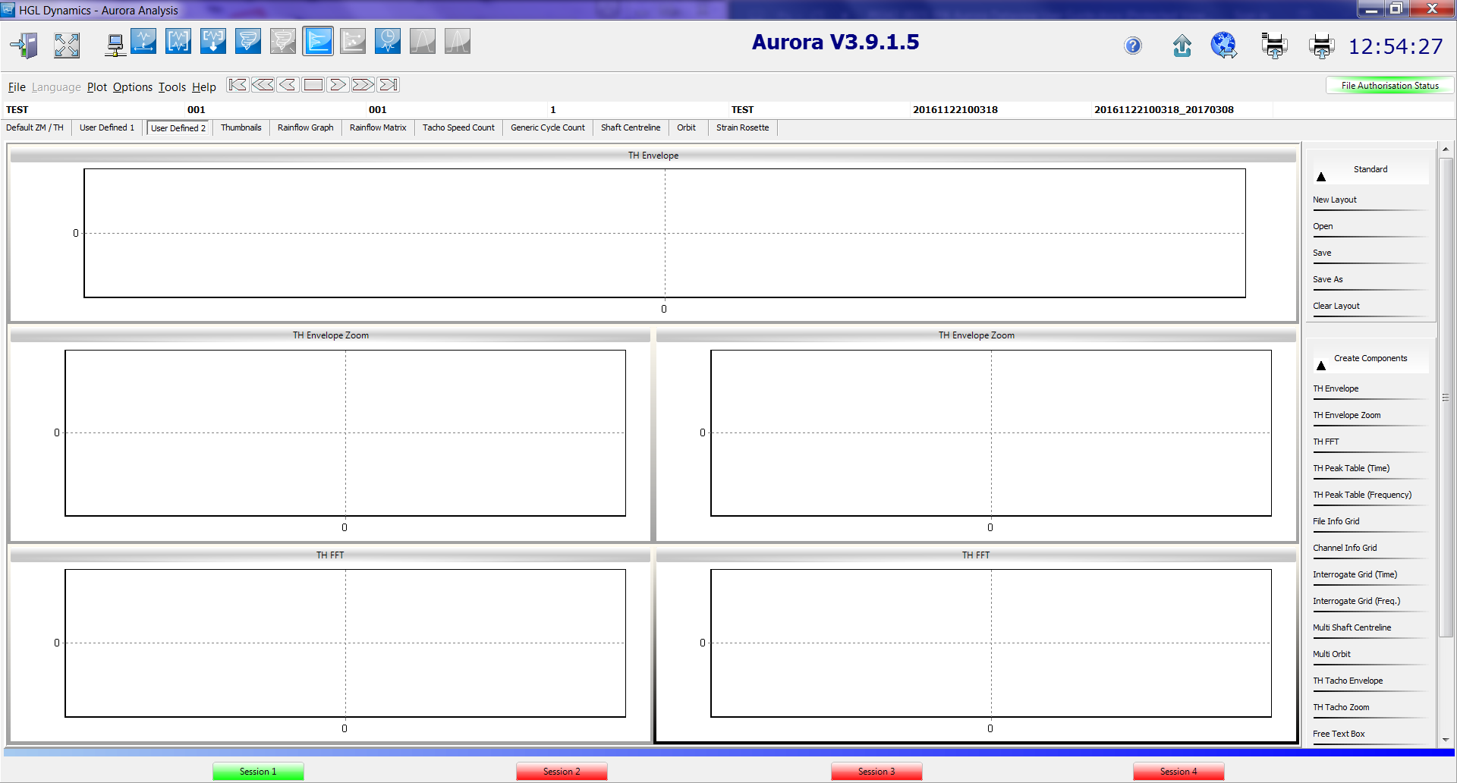Click the networked computer icon

115,45
